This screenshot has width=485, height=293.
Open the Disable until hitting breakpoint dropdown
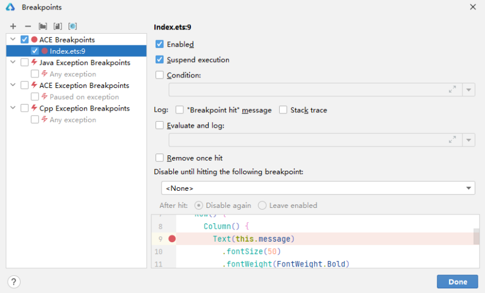pyautogui.click(x=469, y=188)
